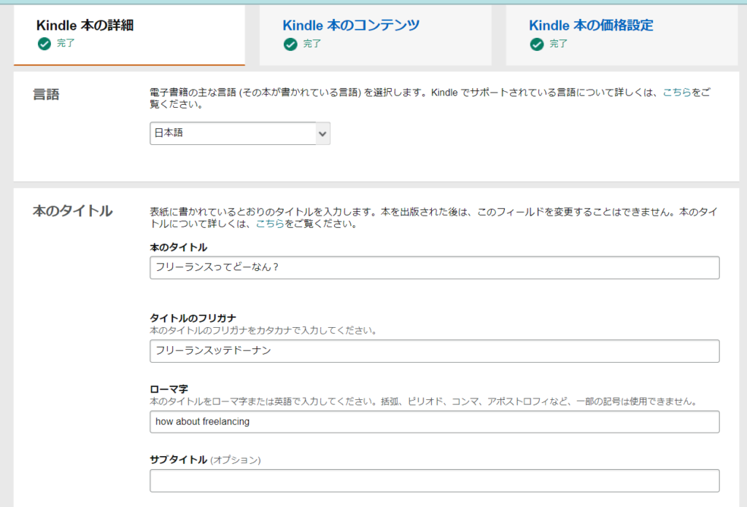Click the romaji symbols restriction hint text
747x507 pixels.
[425, 401]
